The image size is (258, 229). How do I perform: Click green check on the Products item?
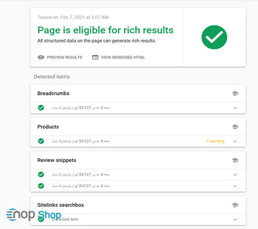(x=41, y=141)
